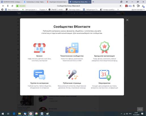Click the Публичная страница label

(72, 83)
